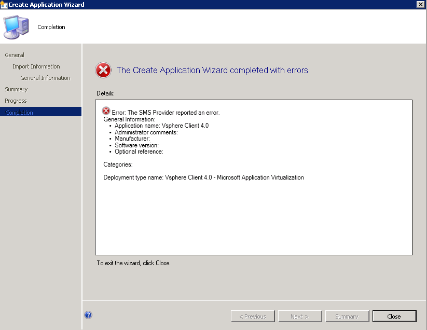Close the wizard window with the X button
427x330 pixels.
pos(420,4)
